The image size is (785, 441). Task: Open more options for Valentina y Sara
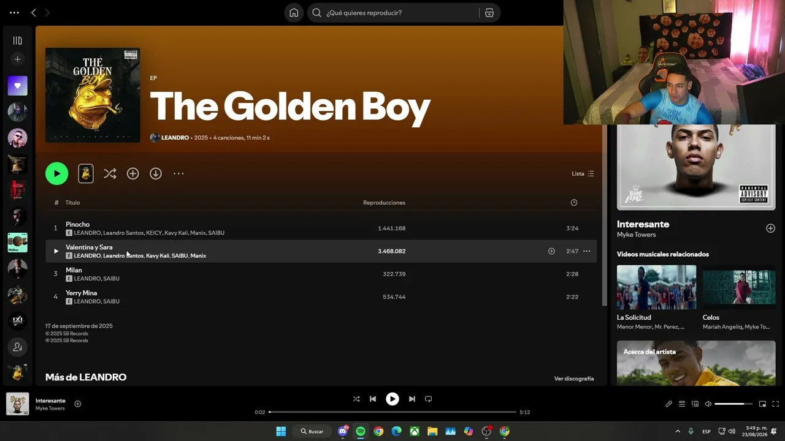pyautogui.click(x=586, y=251)
